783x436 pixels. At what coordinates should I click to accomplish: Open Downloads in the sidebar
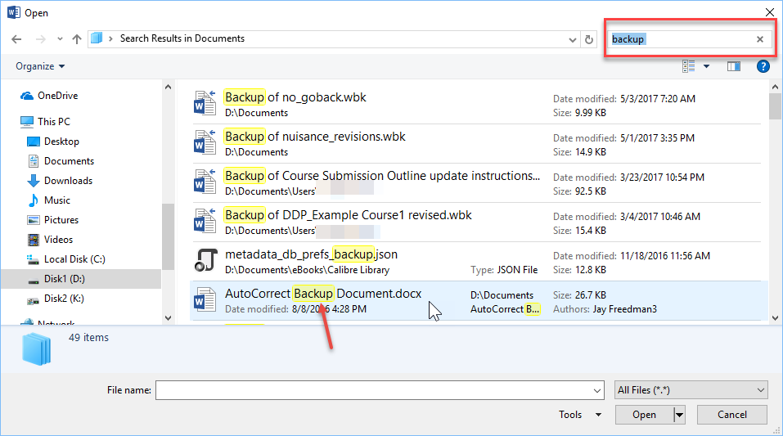(x=68, y=180)
